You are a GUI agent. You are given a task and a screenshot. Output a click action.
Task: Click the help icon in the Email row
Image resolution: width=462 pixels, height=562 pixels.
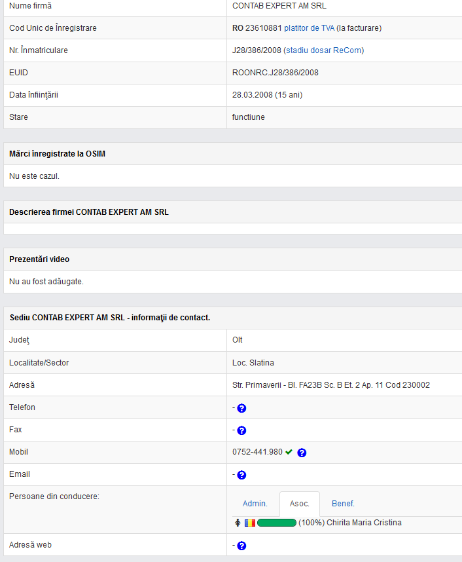pos(241,475)
